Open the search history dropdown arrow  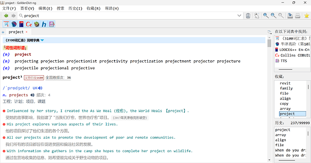[x=239, y=16]
